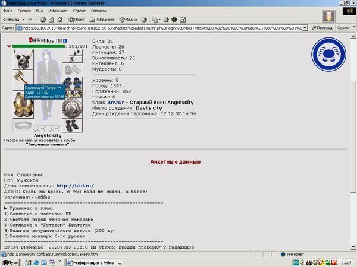The height and width of the screenshot is (267, 357).
Task: Click the clan emblem before Milos
Action: point(37,40)
